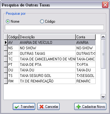110x114 pixels.
Task: Select the AVARIA DE VEÍCULO row
Action: [50, 43]
